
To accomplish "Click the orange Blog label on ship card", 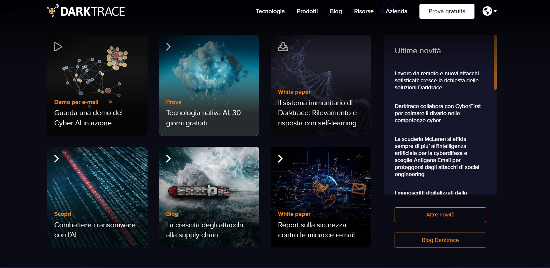I will click(x=172, y=214).
